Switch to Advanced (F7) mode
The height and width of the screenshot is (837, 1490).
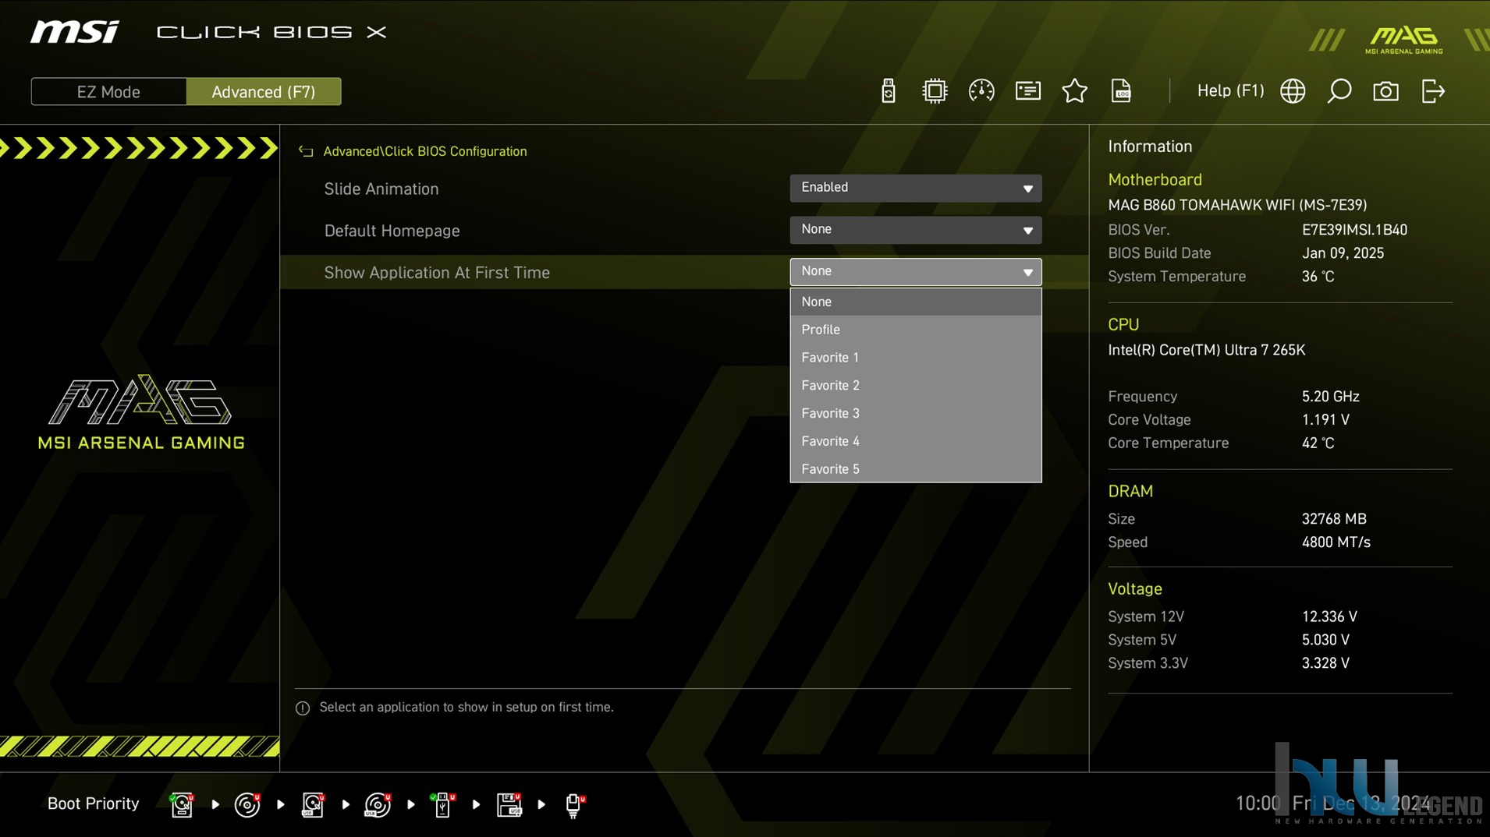tap(264, 91)
